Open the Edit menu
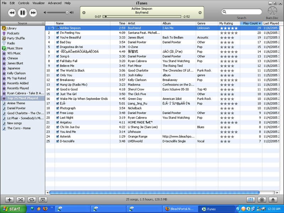The height and width of the screenshot is (213, 284). [12, 3]
